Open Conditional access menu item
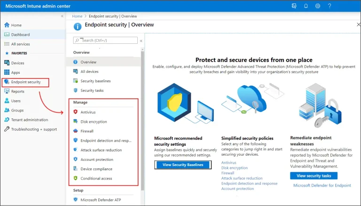The height and width of the screenshot is (206, 361). [96, 178]
